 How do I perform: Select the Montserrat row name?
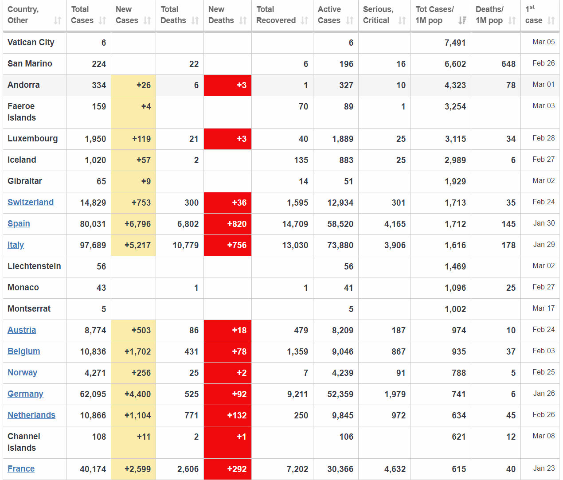point(29,309)
